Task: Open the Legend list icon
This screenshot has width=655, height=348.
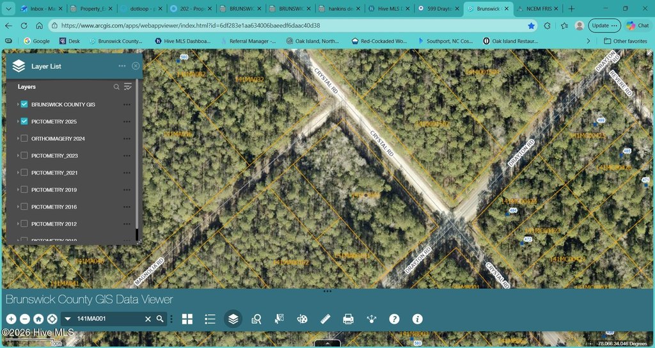Action: point(210,319)
